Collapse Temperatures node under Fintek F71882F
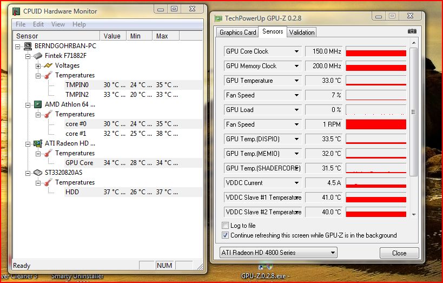Screen dimensions: 443x283 click(x=38, y=76)
